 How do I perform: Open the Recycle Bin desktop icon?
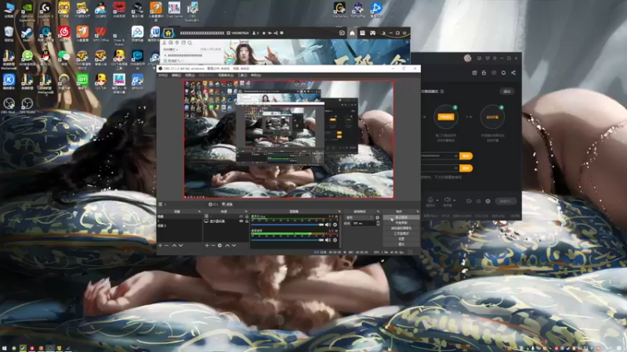(9, 33)
